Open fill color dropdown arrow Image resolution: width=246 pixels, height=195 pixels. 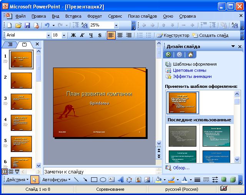165,180
